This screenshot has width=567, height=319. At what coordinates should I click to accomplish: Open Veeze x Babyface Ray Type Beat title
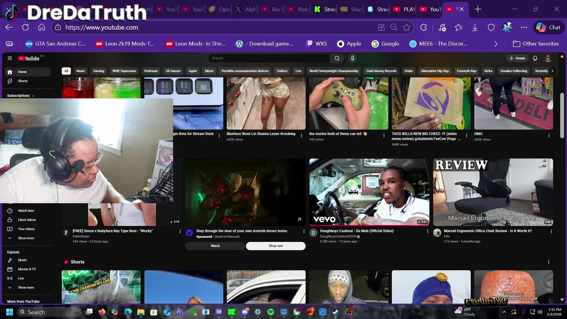tap(113, 231)
